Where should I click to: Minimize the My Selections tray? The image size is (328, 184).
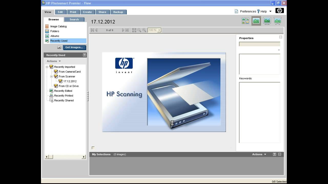coord(280,154)
